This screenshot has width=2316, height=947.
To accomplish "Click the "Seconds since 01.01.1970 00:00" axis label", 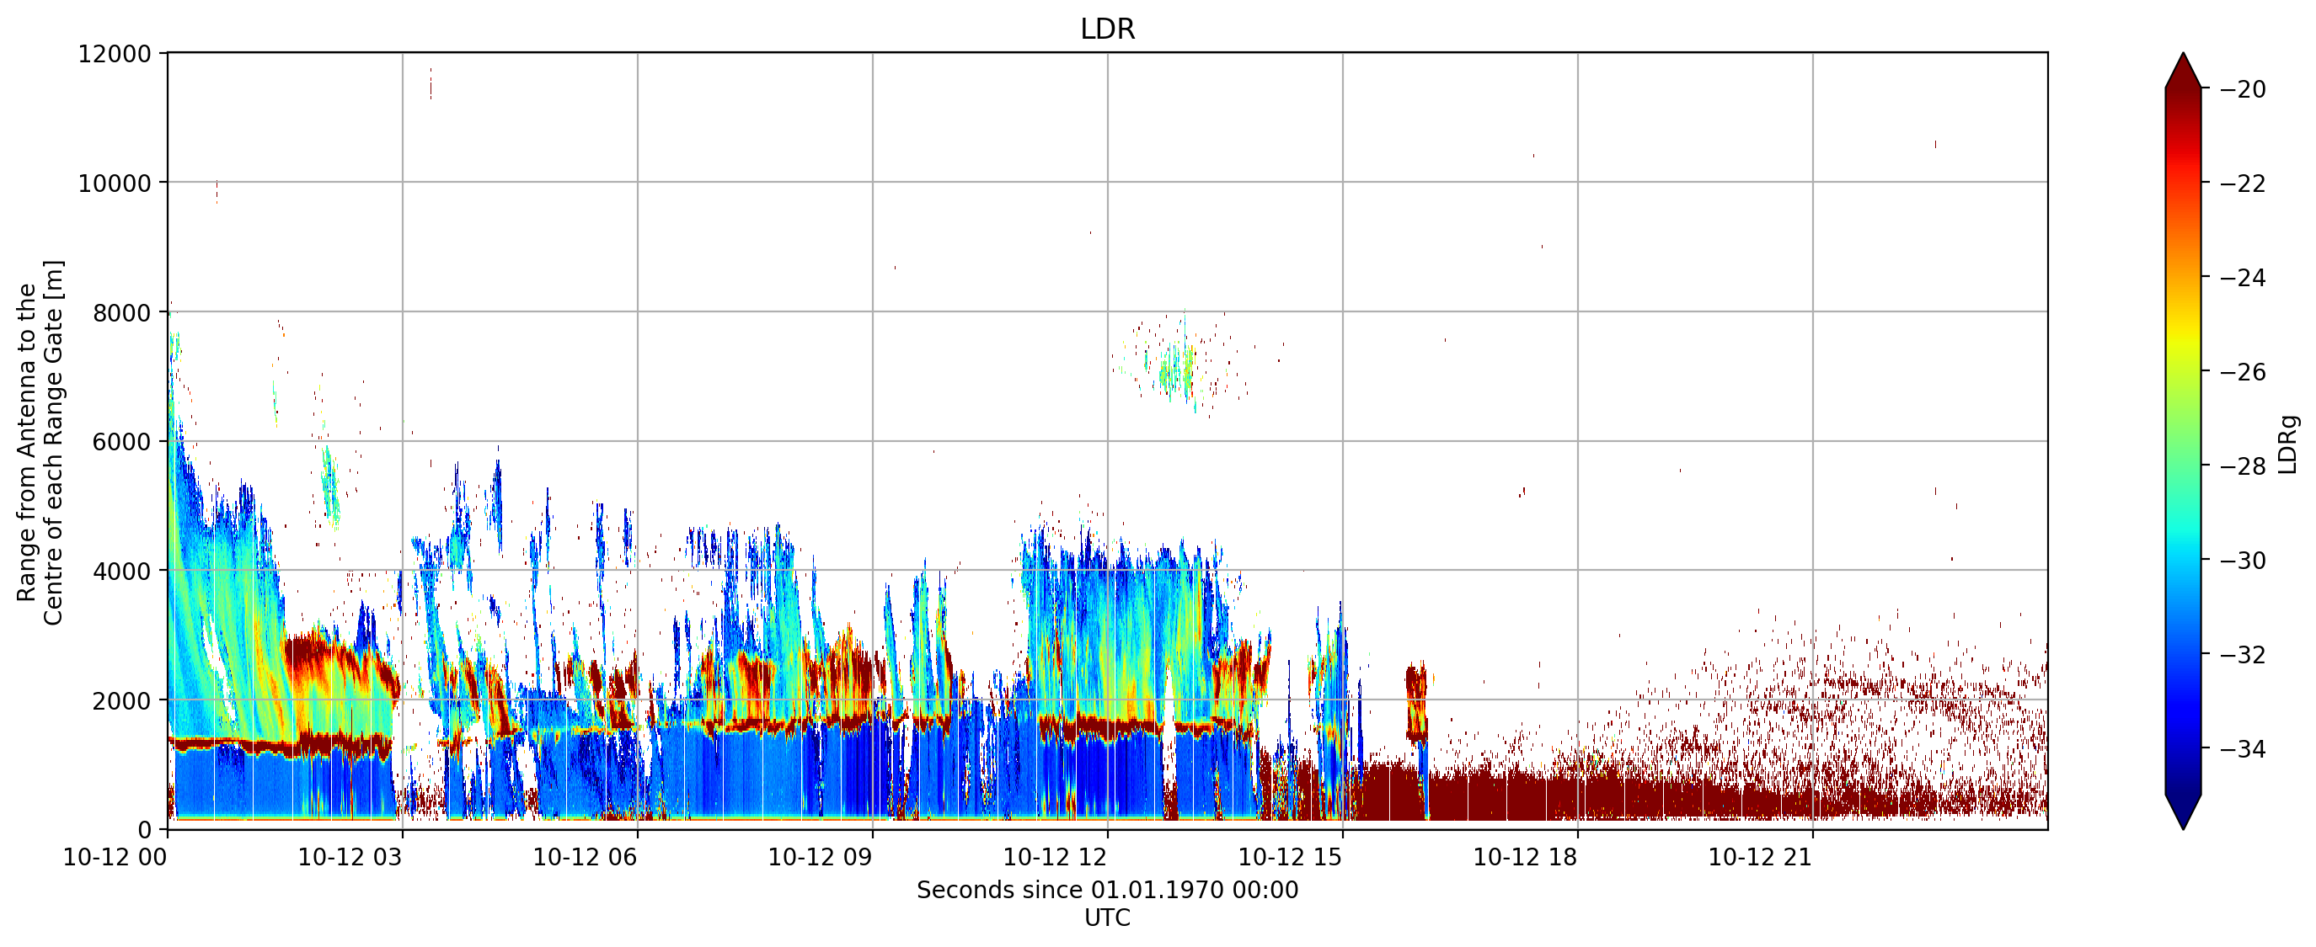I will (1108, 891).
